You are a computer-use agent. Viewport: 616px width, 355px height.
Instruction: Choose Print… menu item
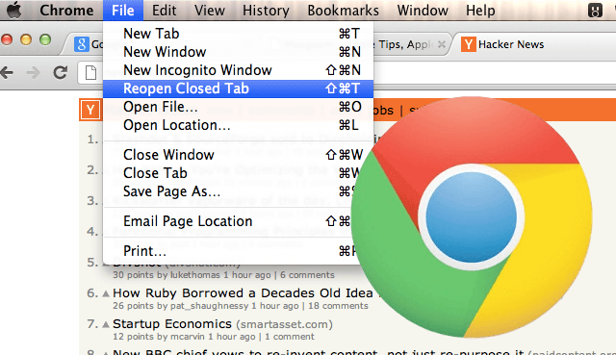click(230, 251)
